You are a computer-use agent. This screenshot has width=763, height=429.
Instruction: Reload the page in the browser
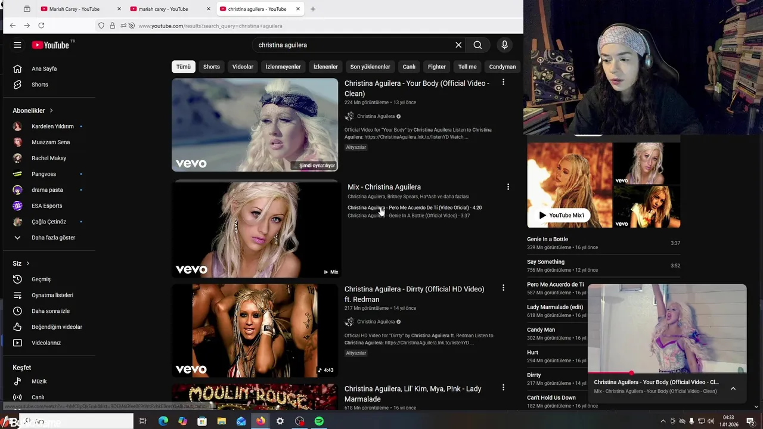(41, 26)
